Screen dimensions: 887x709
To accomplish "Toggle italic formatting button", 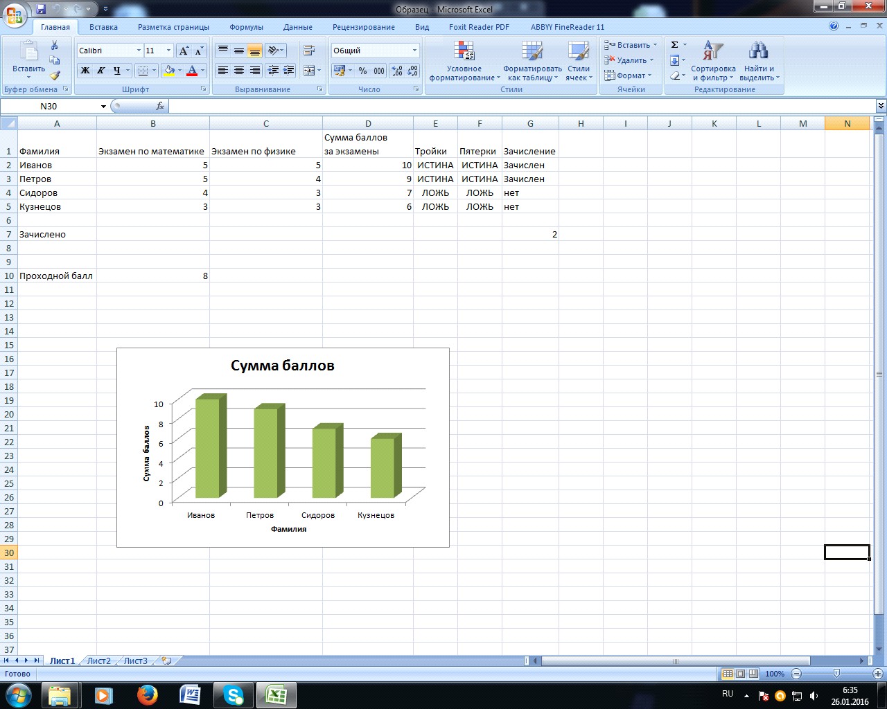I will point(101,71).
